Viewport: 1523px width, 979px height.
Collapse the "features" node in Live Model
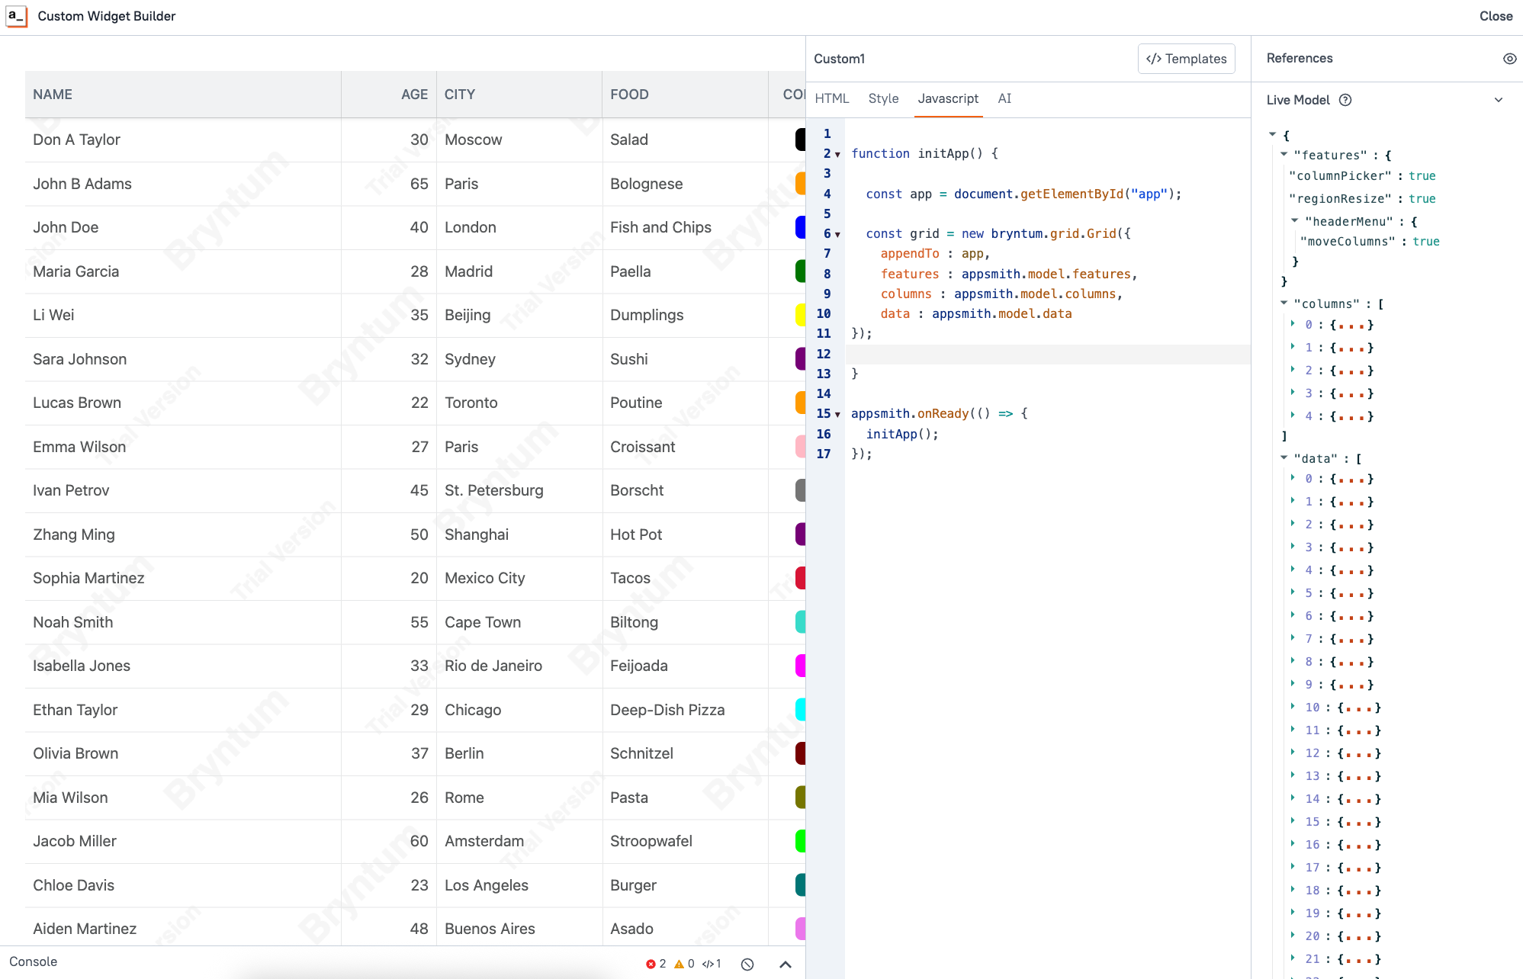1284,154
